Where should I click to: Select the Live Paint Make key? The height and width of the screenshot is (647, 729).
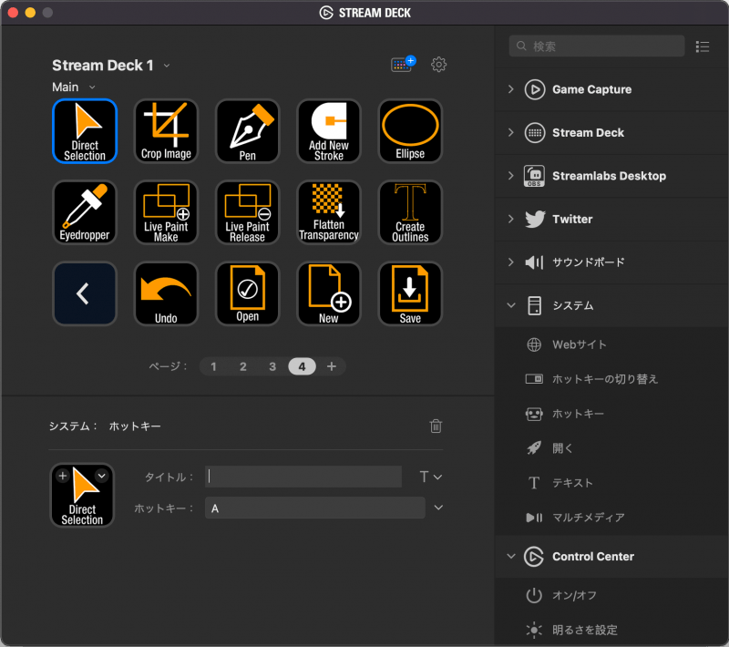(166, 212)
